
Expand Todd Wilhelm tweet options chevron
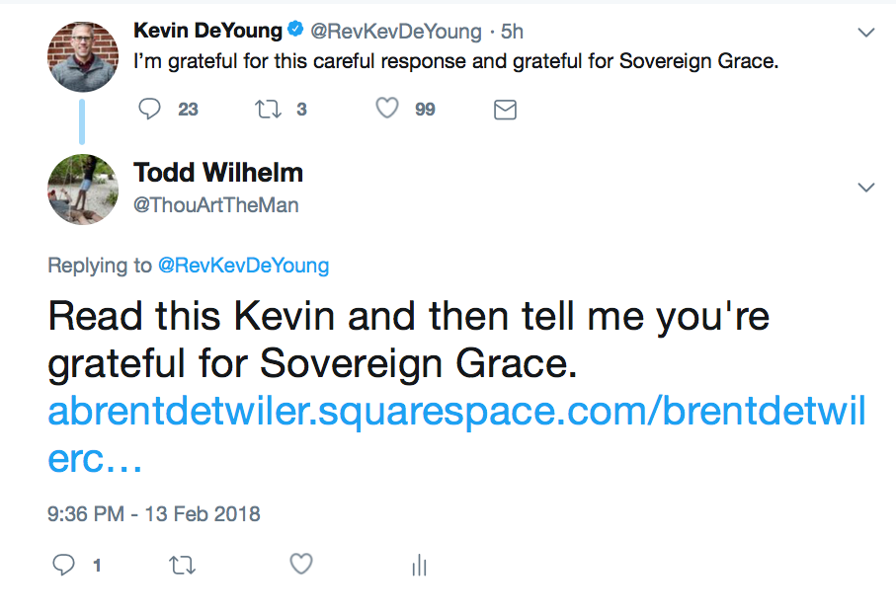coord(866,187)
